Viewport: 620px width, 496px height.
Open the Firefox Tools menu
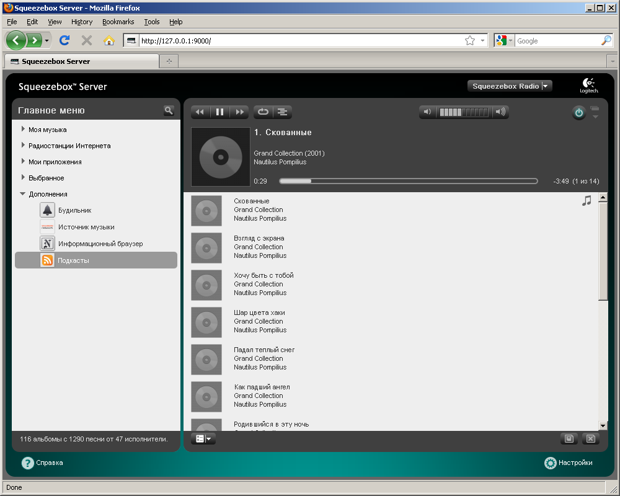(x=152, y=22)
